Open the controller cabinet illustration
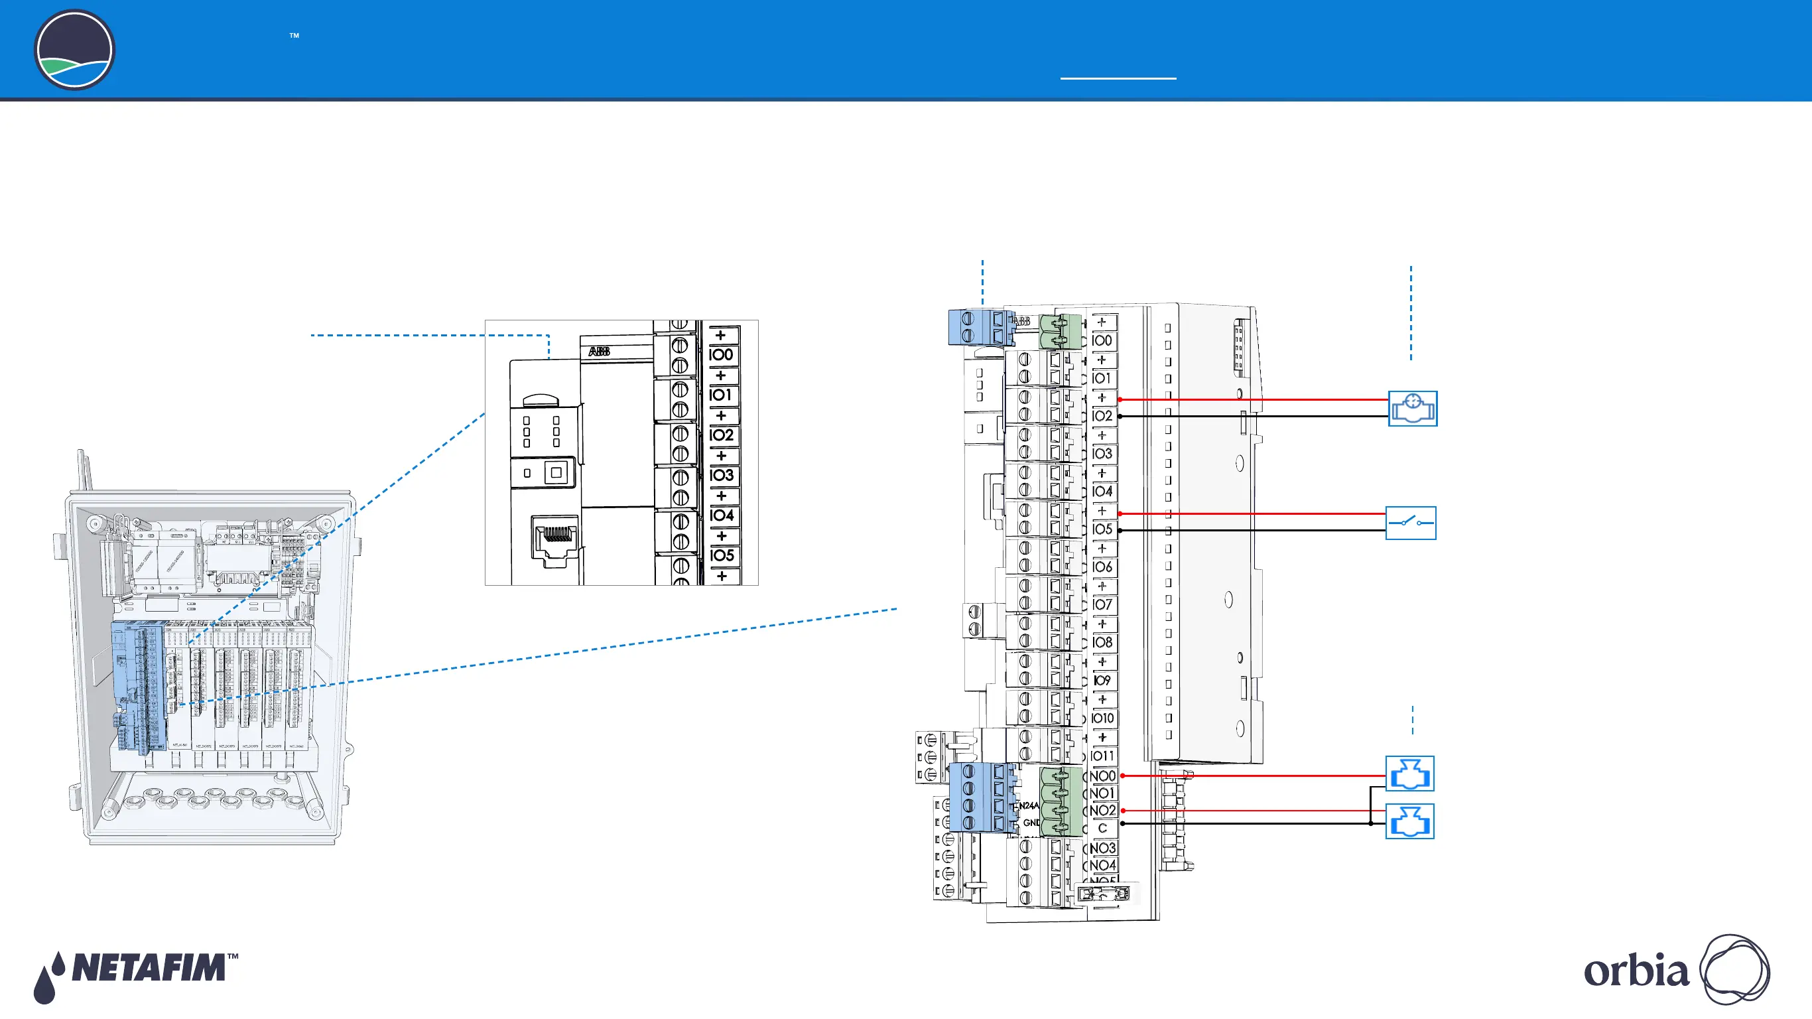 tap(209, 647)
